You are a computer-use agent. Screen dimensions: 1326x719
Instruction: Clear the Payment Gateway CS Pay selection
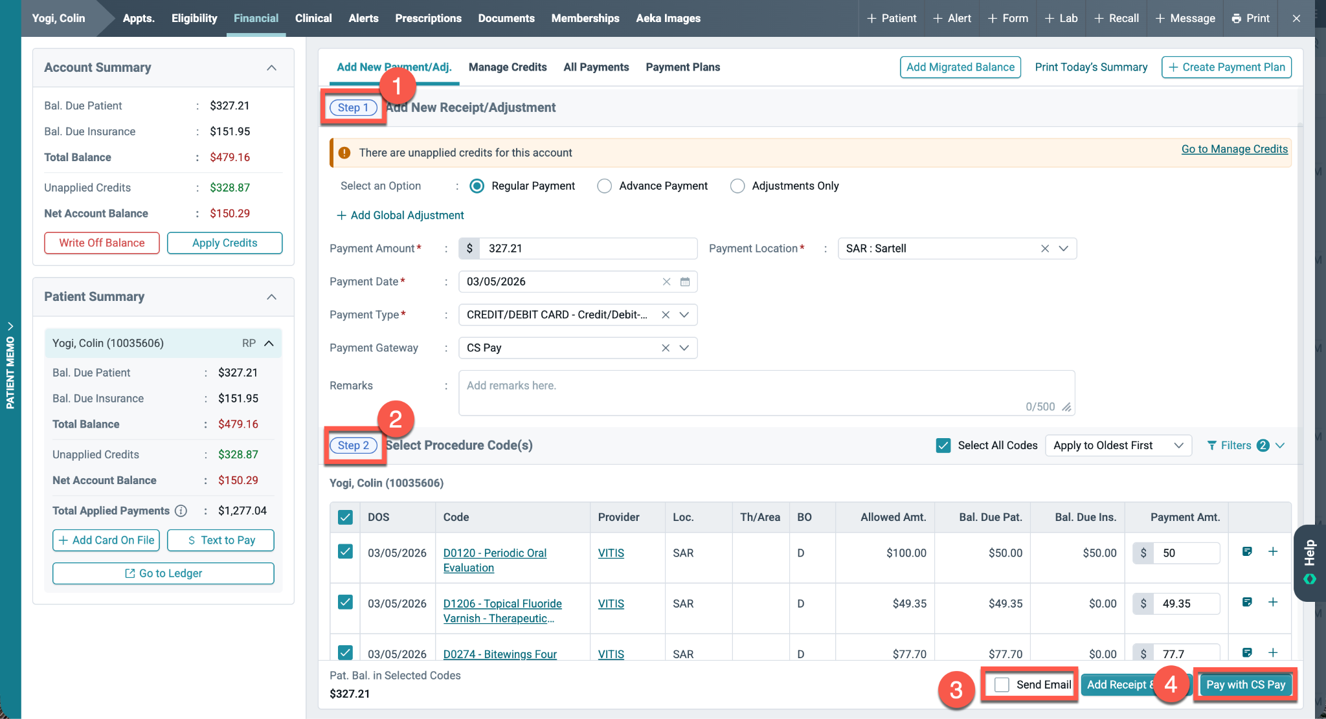pyautogui.click(x=665, y=348)
